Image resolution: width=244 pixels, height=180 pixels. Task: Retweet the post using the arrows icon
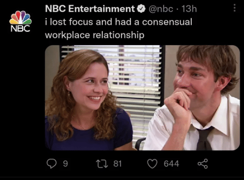point(102,164)
